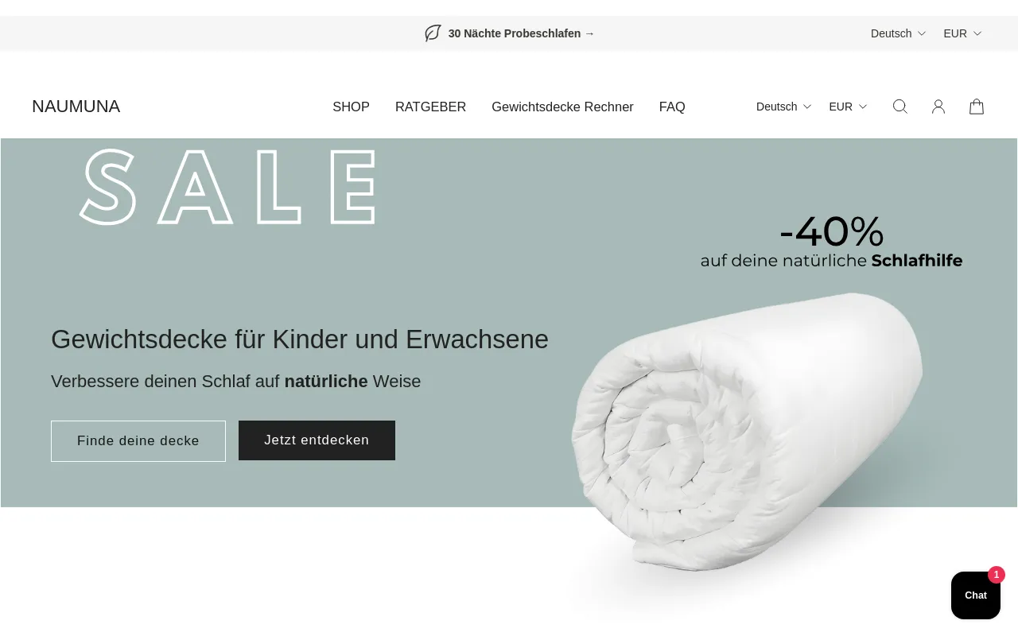Open Gewichtsdecke Rechner page

[562, 107]
